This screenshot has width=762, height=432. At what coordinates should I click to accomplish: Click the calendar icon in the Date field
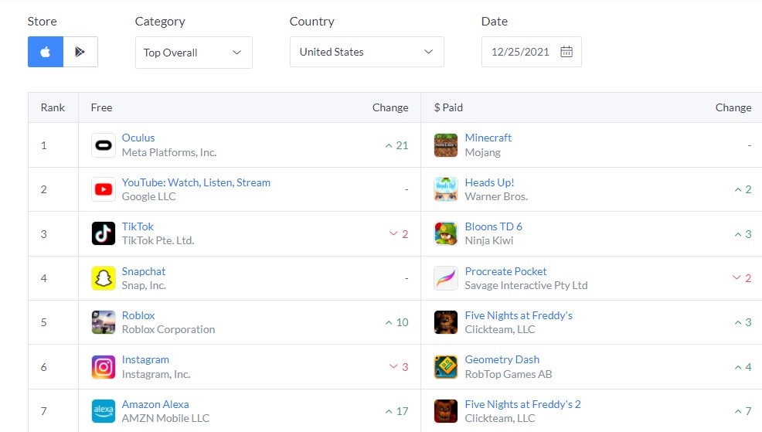click(x=566, y=52)
